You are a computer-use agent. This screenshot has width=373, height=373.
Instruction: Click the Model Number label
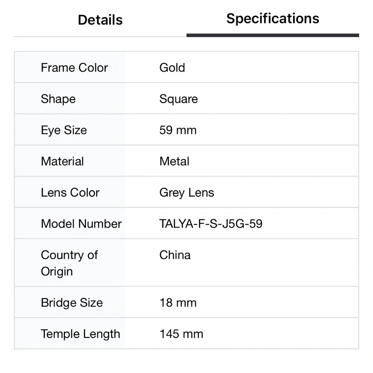point(81,224)
